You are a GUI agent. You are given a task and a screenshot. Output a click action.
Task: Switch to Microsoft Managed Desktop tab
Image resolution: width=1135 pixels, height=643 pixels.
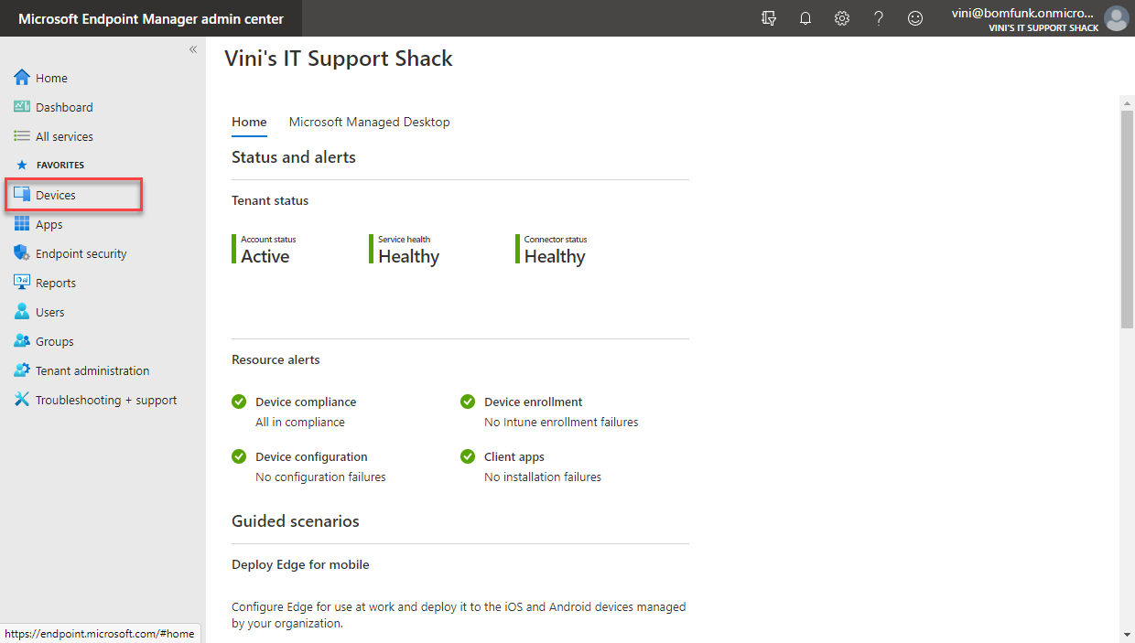coord(369,122)
